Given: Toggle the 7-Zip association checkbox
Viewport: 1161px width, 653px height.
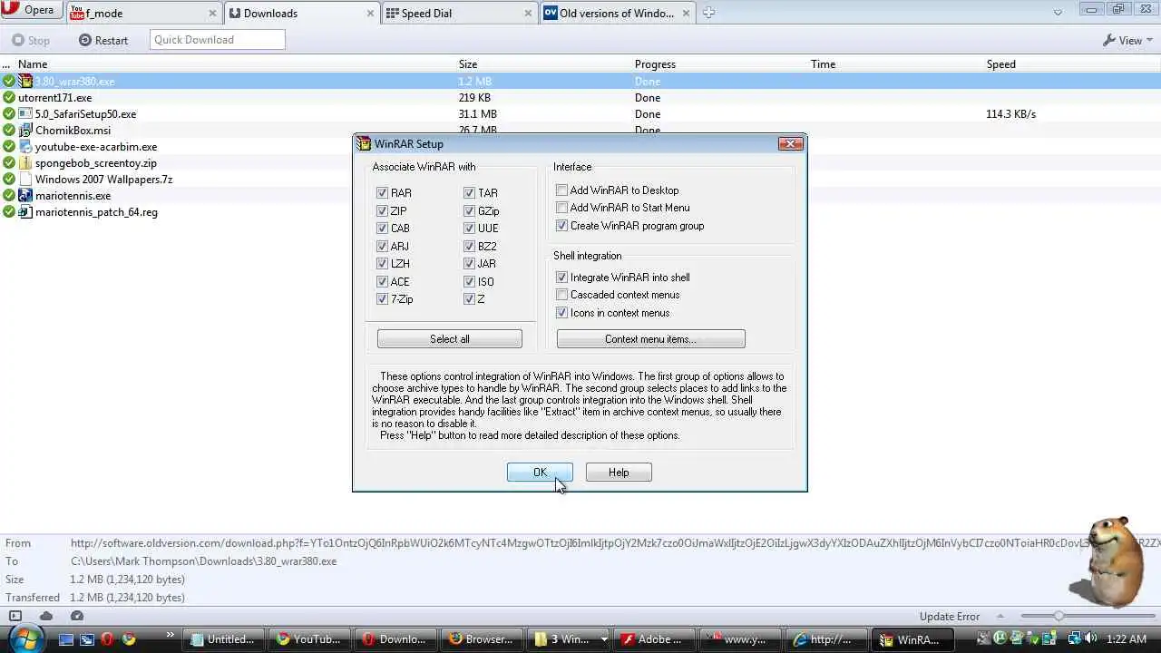Looking at the screenshot, I should point(382,299).
